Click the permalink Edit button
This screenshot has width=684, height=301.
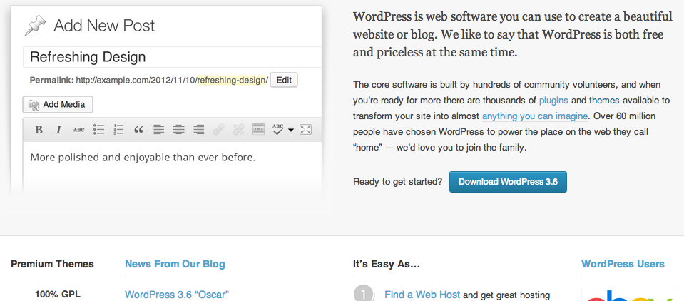tap(283, 80)
